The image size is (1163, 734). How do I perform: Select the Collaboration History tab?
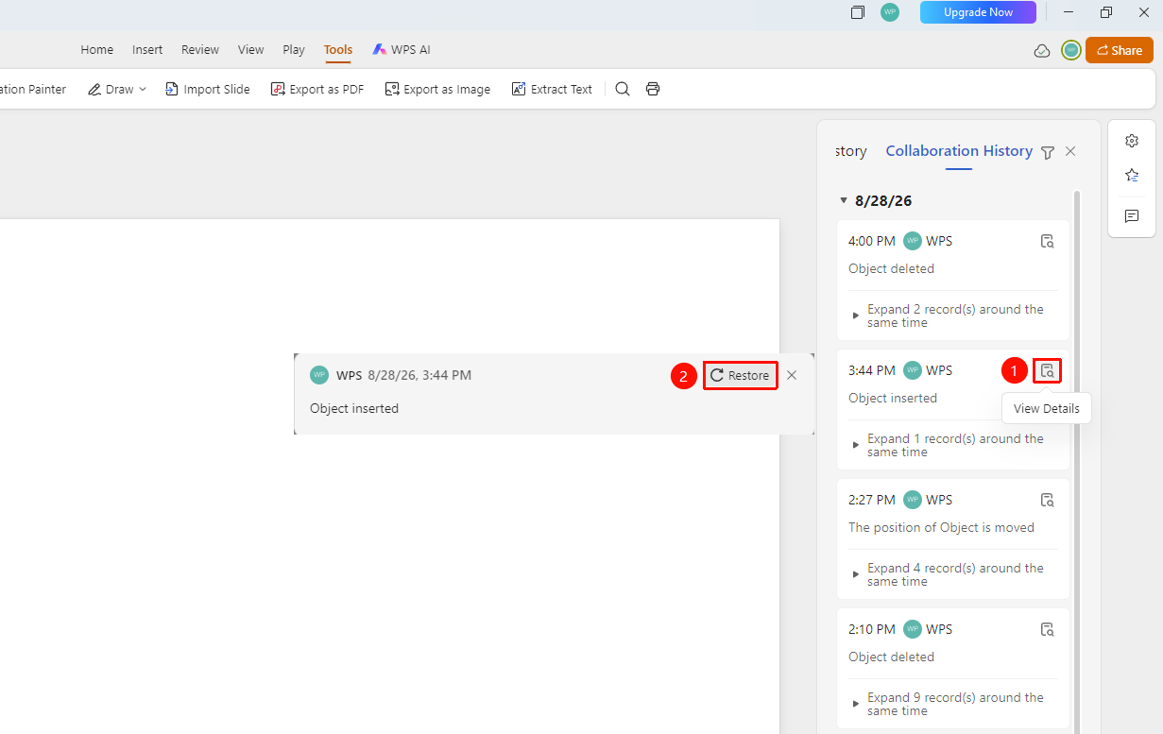(x=959, y=151)
